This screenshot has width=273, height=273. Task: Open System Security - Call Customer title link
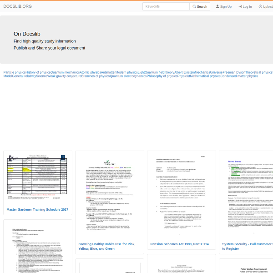248,246
